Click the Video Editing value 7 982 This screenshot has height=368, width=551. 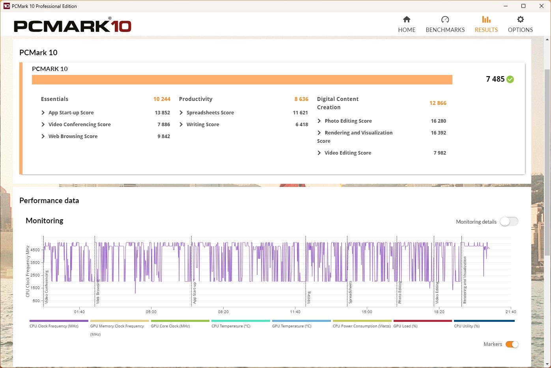click(x=440, y=153)
